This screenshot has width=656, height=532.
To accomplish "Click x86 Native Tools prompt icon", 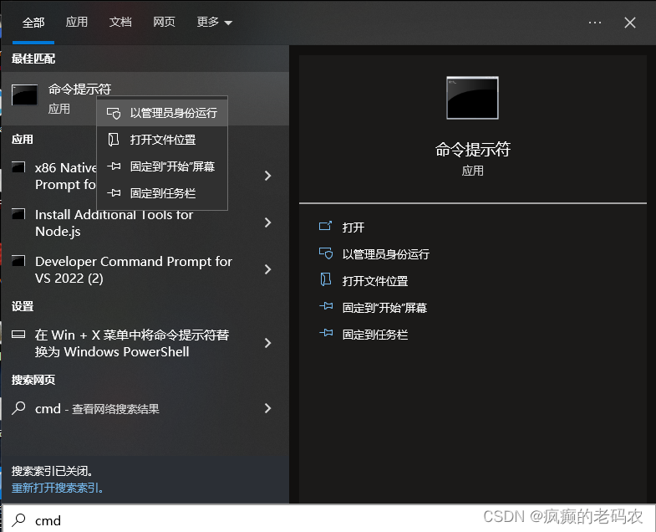I will pos(18,167).
